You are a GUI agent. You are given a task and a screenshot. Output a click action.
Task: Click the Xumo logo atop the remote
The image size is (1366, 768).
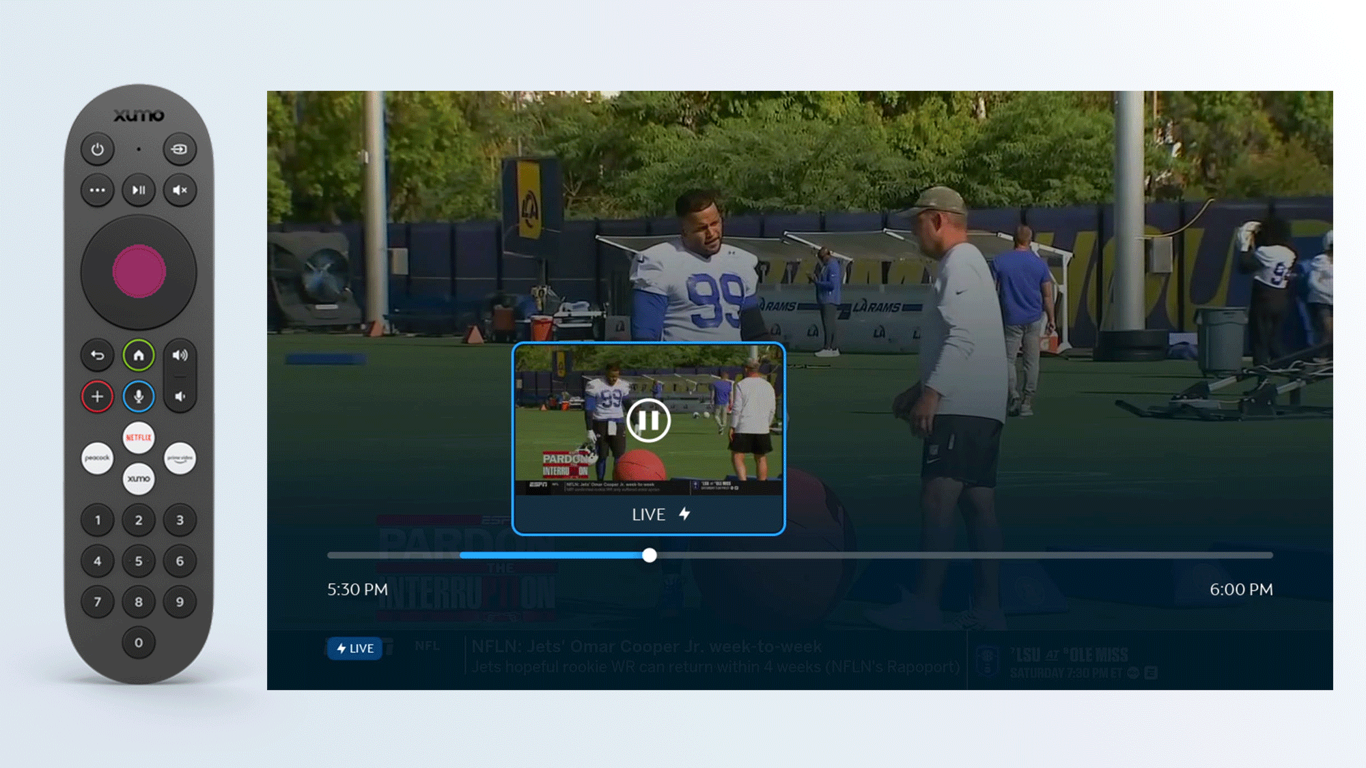click(139, 115)
